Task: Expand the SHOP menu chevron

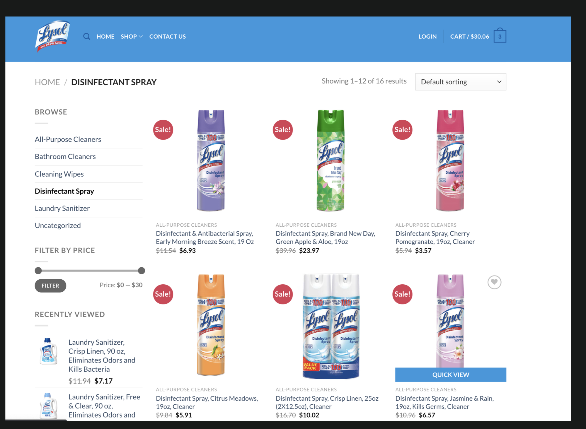Action: click(x=141, y=37)
